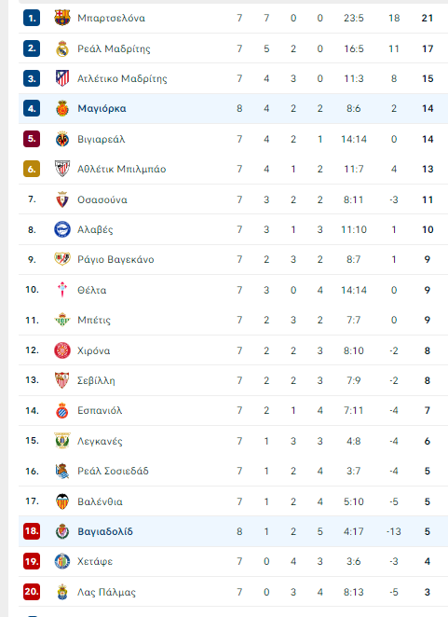Click the Real Madrid crest icon
The width and height of the screenshot is (448, 617).
click(x=62, y=48)
